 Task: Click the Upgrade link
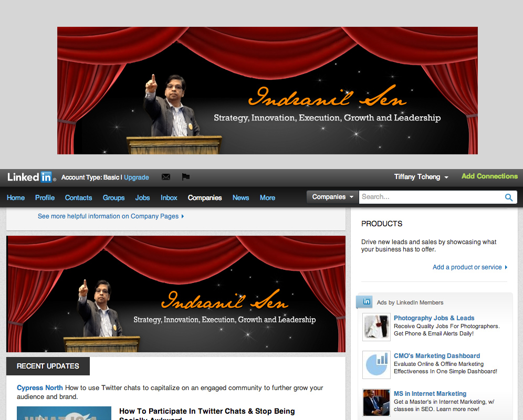click(136, 177)
